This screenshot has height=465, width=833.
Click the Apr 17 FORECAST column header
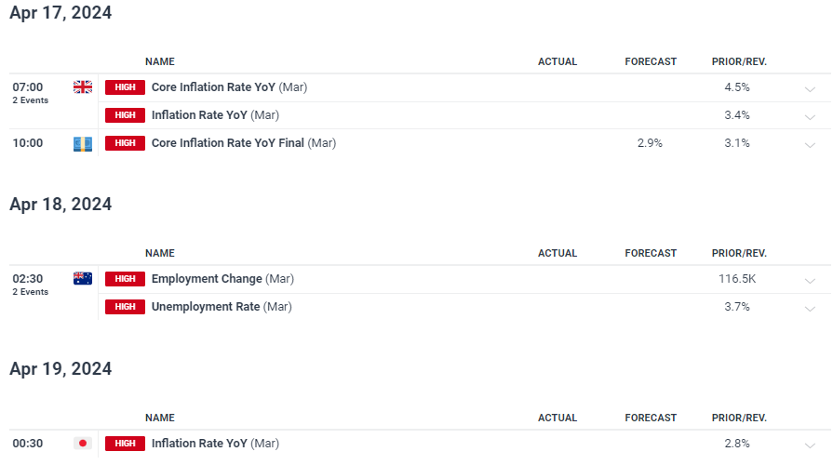coord(651,61)
